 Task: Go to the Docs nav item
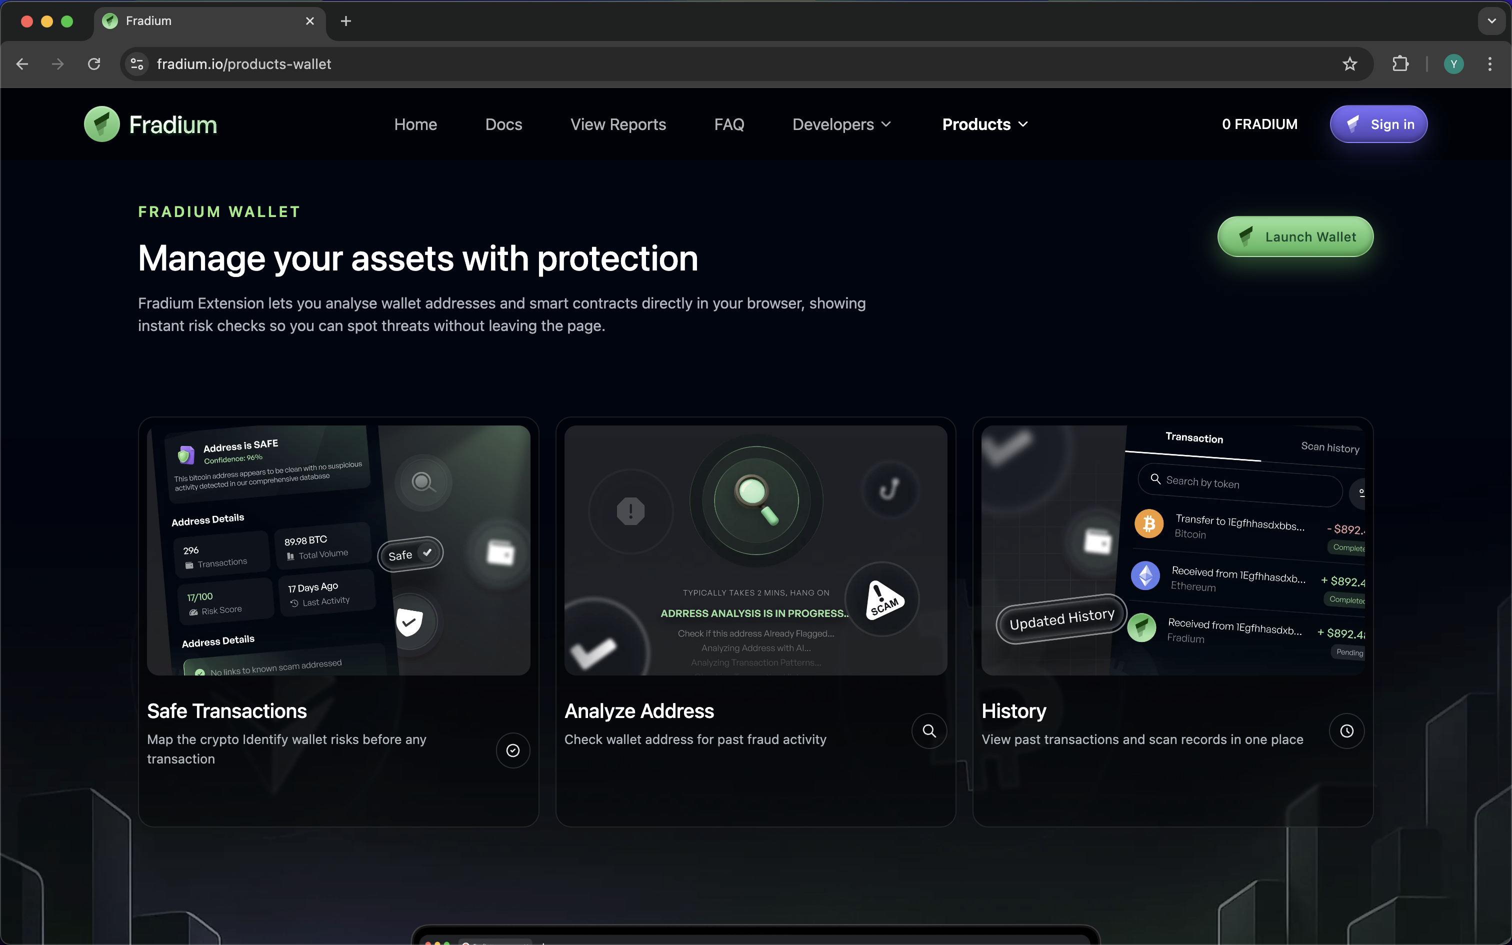[503, 124]
